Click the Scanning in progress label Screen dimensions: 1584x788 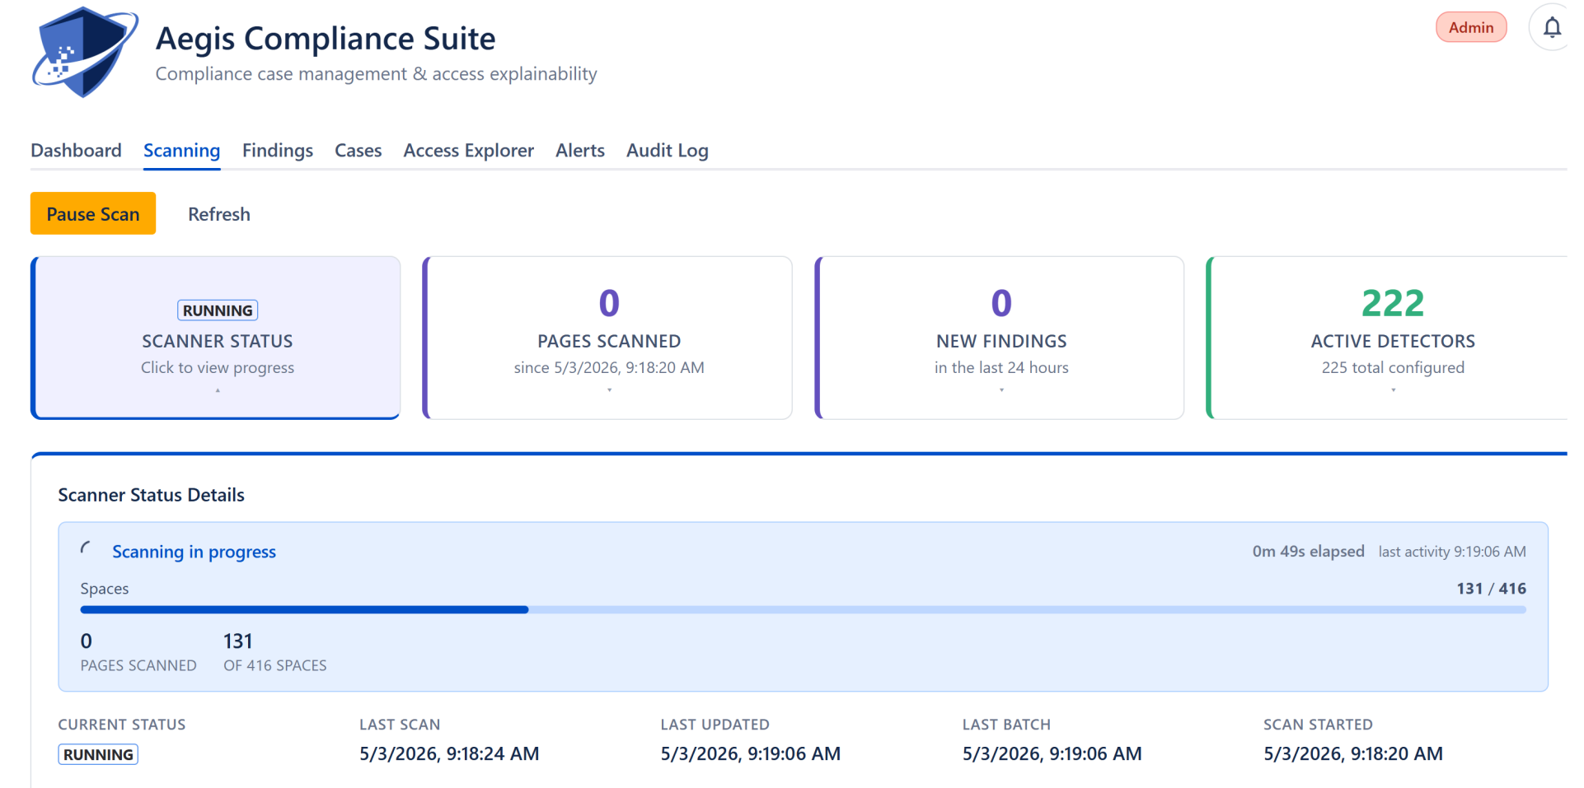point(194,552)
